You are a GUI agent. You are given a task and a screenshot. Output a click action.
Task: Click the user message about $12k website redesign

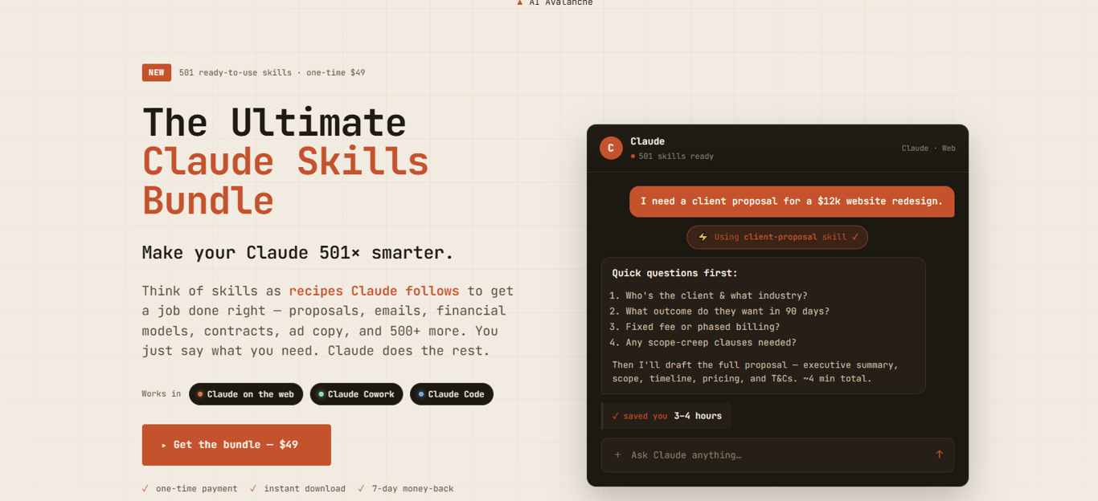tap(792, 202)
